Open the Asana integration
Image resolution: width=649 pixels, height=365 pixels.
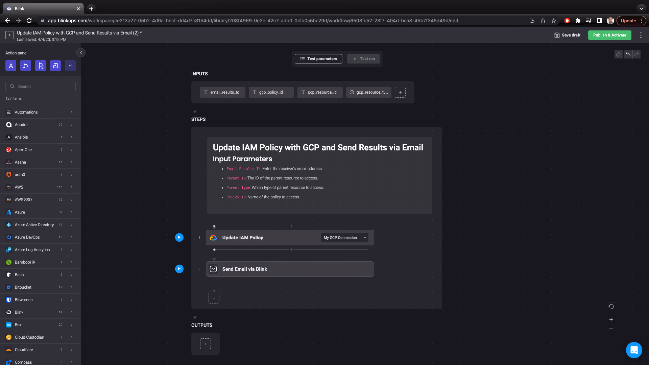(39, 162)
